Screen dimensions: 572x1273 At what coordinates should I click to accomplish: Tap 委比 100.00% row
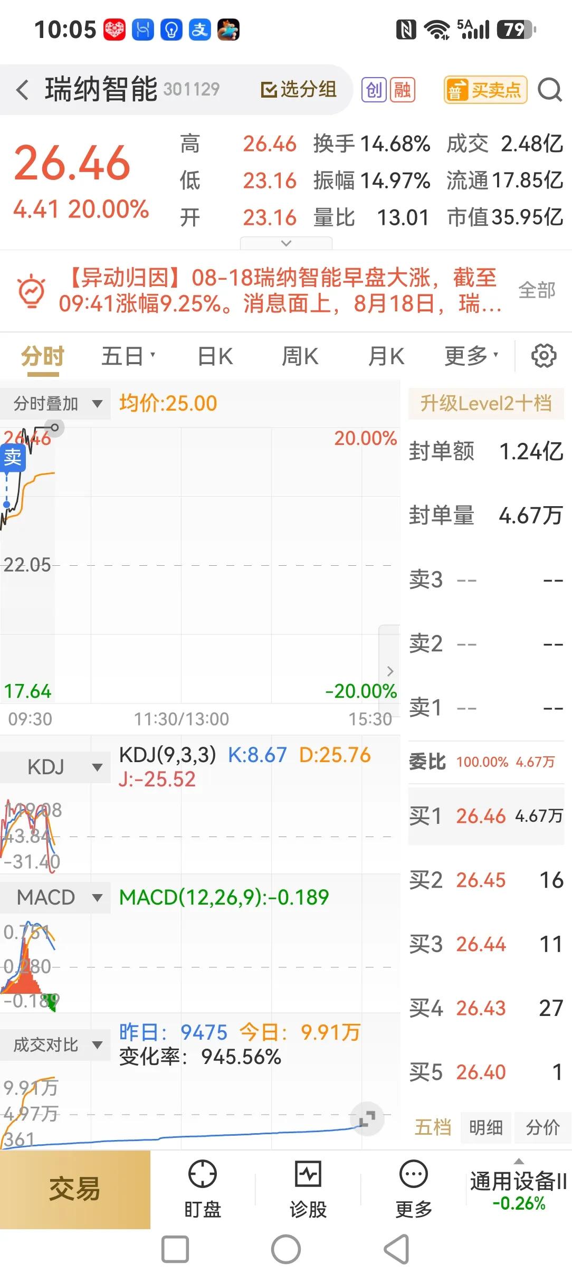(x=486, y=762)
